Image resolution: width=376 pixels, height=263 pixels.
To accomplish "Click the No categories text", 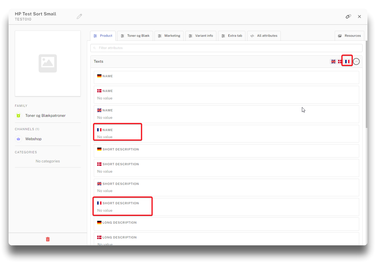I will click(x=48, y=161).
